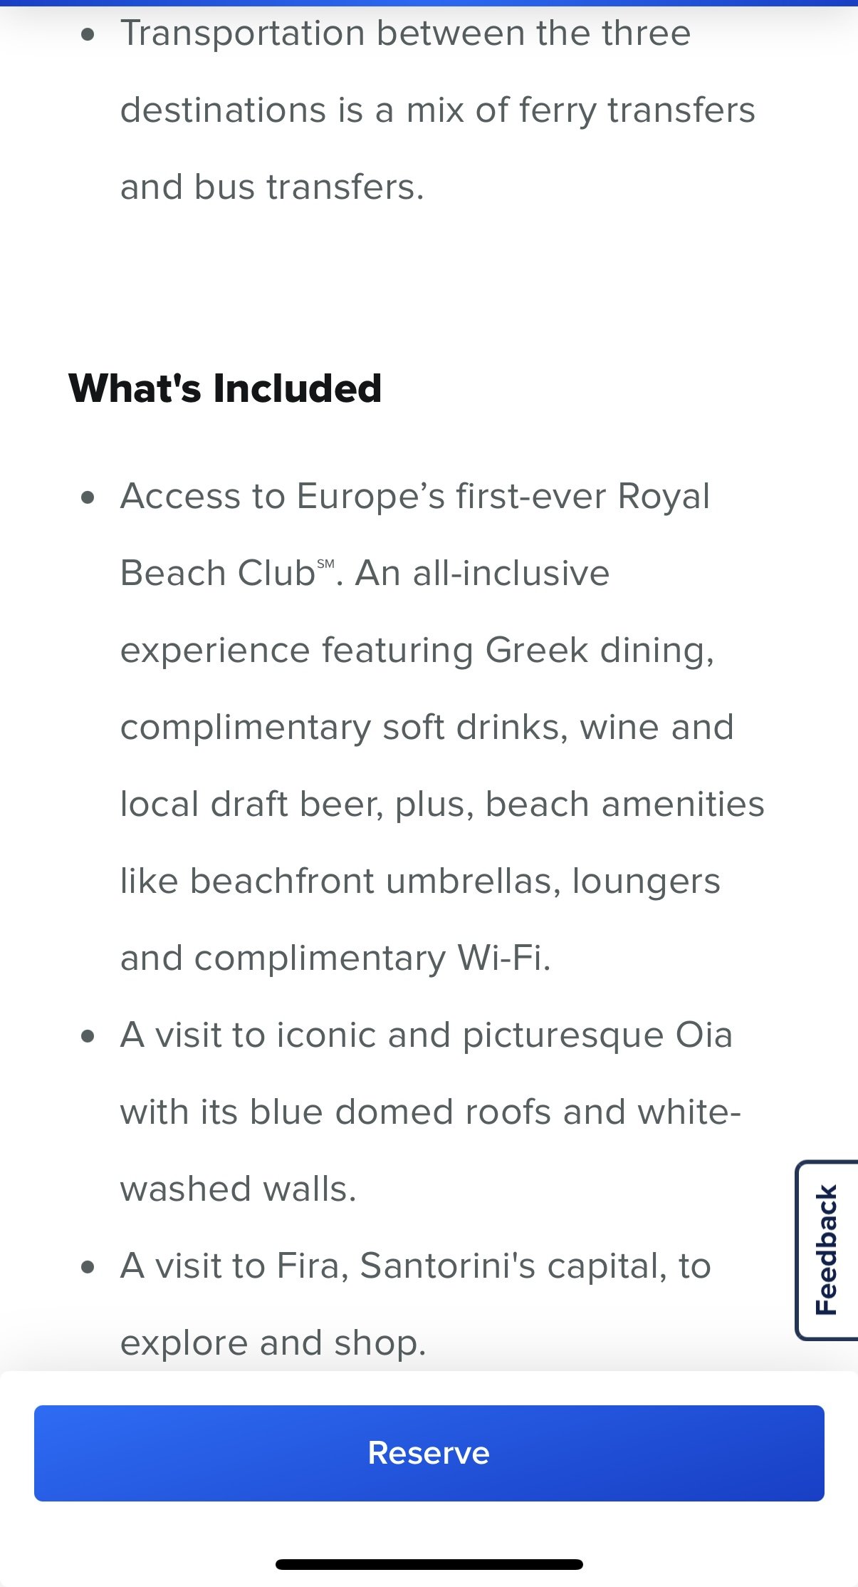The width and height of the screenshot is (858, 1587).
Task: Tap the bullet dot beside the Oia visit
Action: coord(88,1036)
